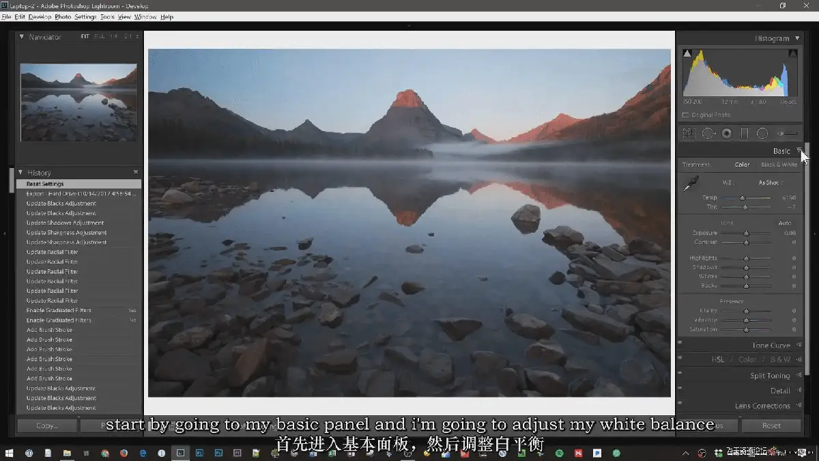Set Navigator zoom to FIT

point(85,37)
